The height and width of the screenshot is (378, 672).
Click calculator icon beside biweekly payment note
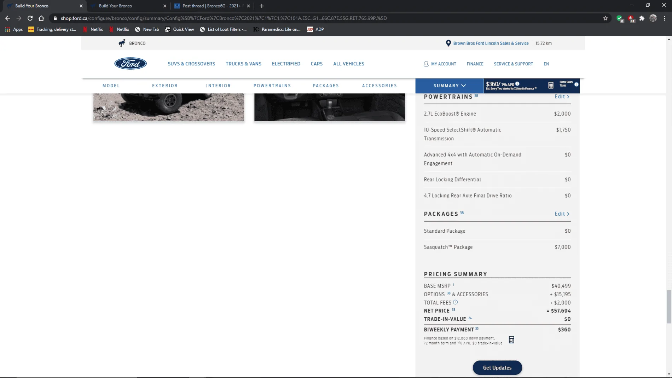(511, 340)
